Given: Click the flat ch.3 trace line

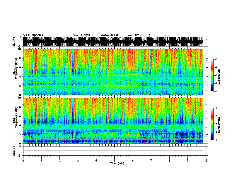Looking at the screenshot, I should (x=113, y=151).
